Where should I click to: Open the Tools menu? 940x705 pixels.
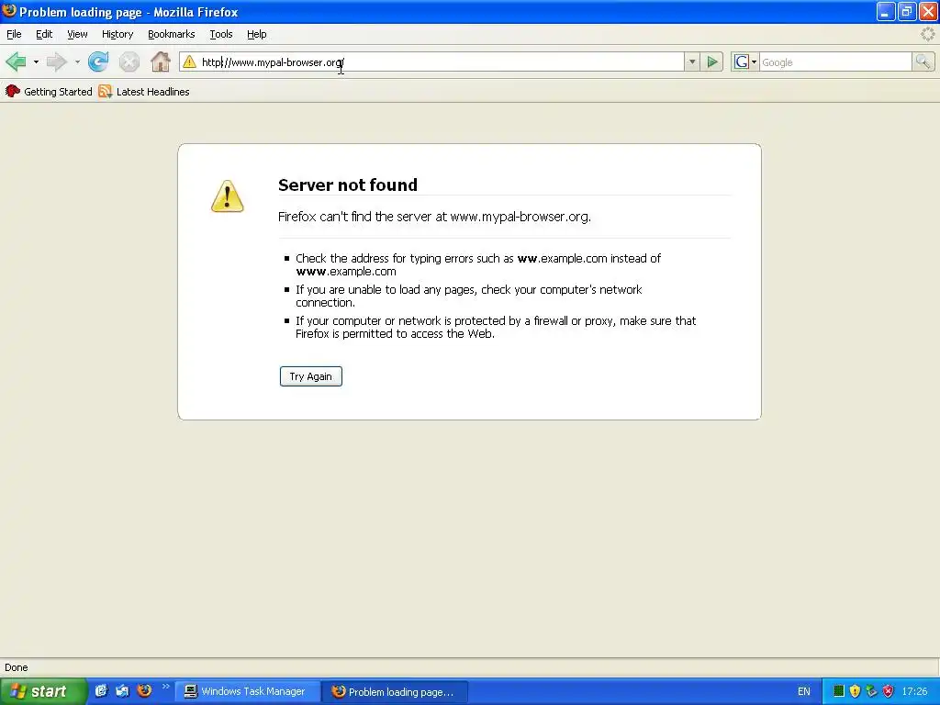221,34
